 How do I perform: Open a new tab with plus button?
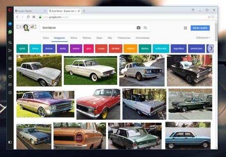[84, 11]
